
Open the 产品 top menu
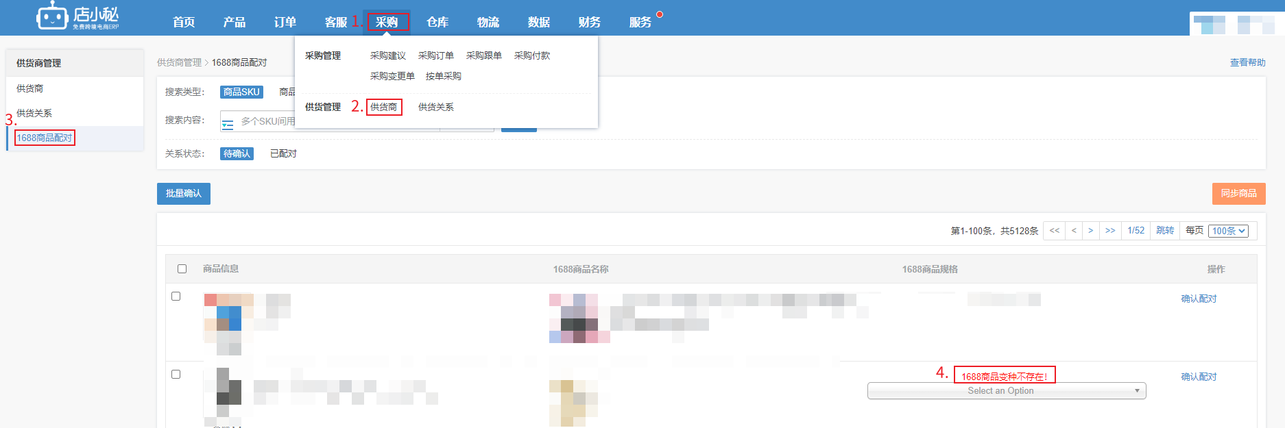point(235,23)
